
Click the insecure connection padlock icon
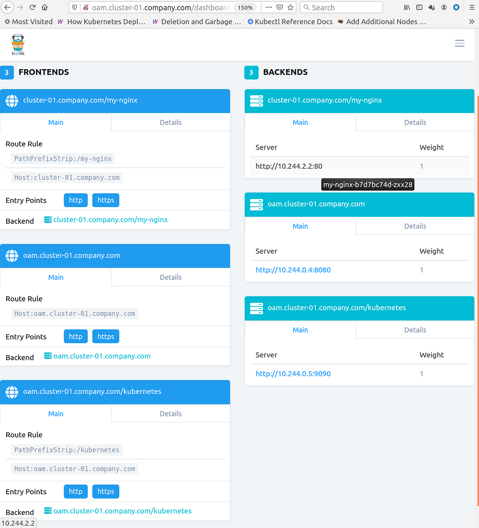[86, 7]
